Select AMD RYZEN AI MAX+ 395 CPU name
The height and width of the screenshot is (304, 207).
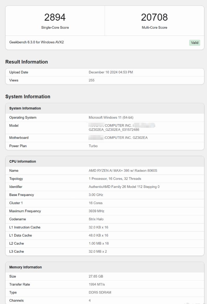[123, 171]
